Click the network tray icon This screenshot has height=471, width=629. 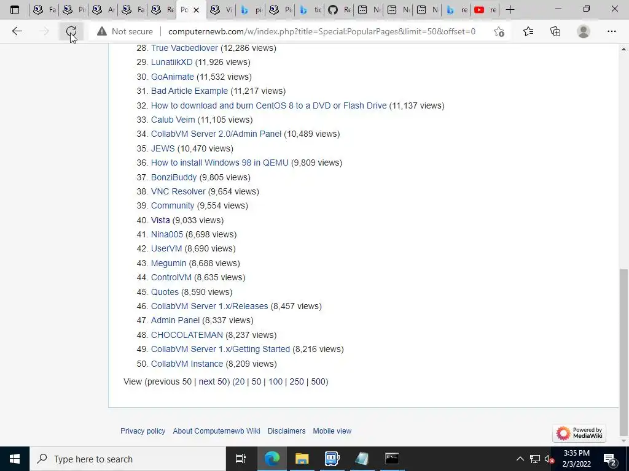535,459
